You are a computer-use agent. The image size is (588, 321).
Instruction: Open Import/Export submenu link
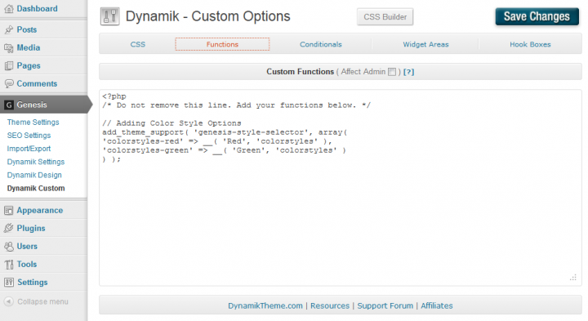[x=29, y=149]
